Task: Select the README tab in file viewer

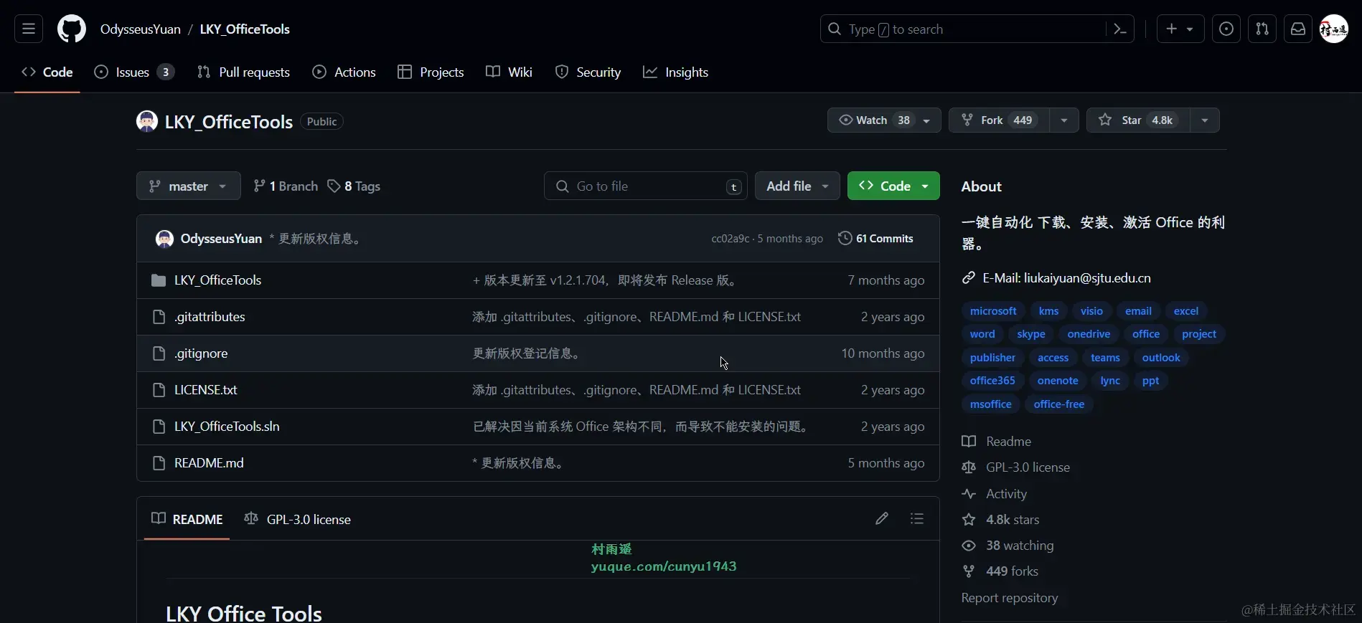Action: point(187,519)
